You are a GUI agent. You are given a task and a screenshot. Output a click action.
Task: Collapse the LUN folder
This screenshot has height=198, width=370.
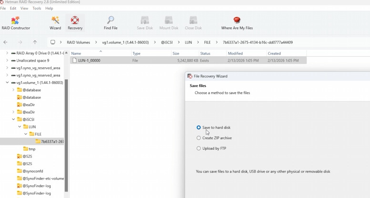(x=20, y=127)
